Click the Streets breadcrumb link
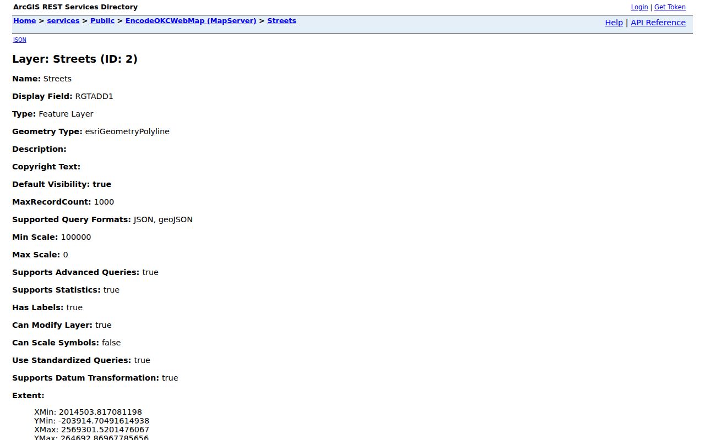This screenshot has height=440, width=705. click(x=281, y=21)
